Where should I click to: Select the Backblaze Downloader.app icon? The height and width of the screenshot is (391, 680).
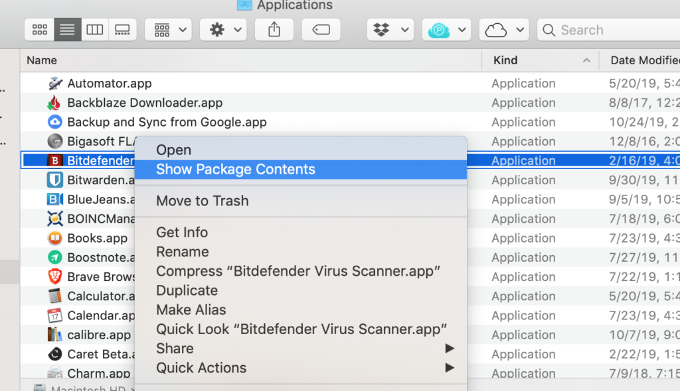[55, 103]
